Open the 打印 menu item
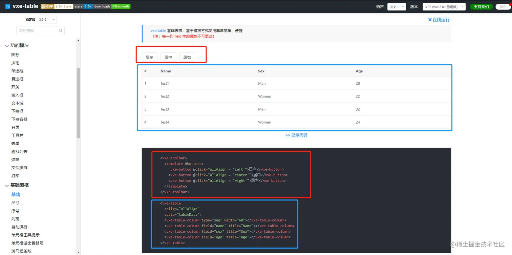 click(x=15, y=176)
